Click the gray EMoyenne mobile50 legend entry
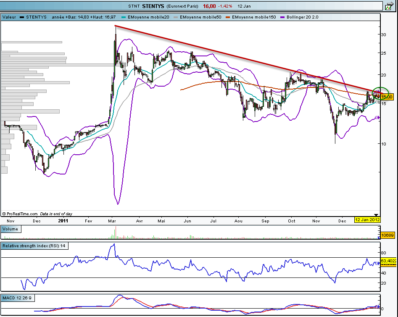The height and width of the screenshot is (317, 398). pos(200,17)
